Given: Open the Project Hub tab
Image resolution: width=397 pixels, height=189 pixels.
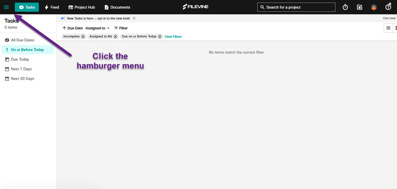Looking at the screenshot, I should [x=82, y=7].
